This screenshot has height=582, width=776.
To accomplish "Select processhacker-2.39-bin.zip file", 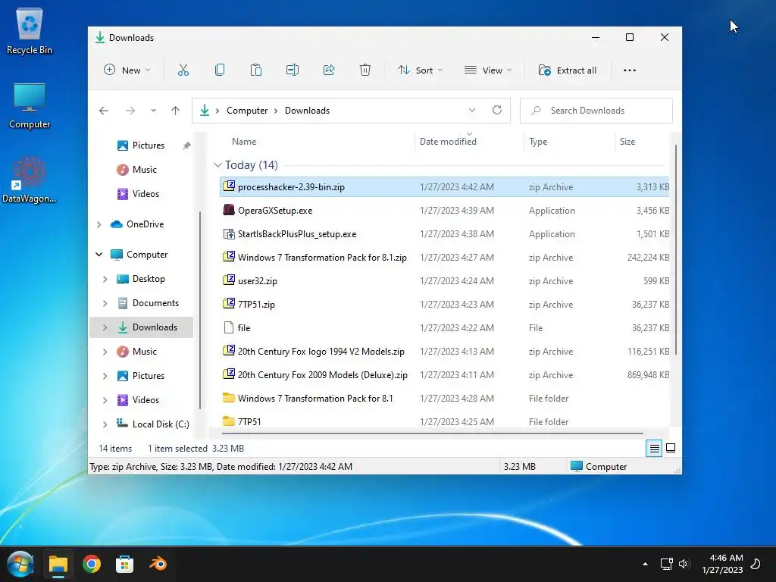I will point(444,187).
